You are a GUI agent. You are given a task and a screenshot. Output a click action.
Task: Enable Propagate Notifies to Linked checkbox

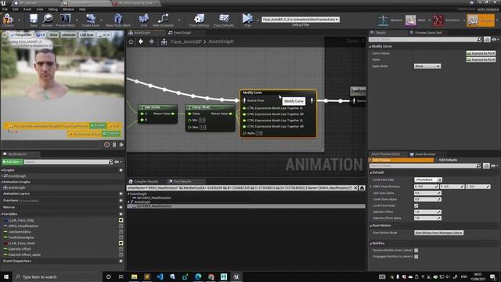tap(416, 256)
